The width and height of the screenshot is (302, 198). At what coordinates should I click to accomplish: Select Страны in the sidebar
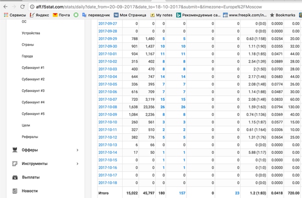coord(27,45)
